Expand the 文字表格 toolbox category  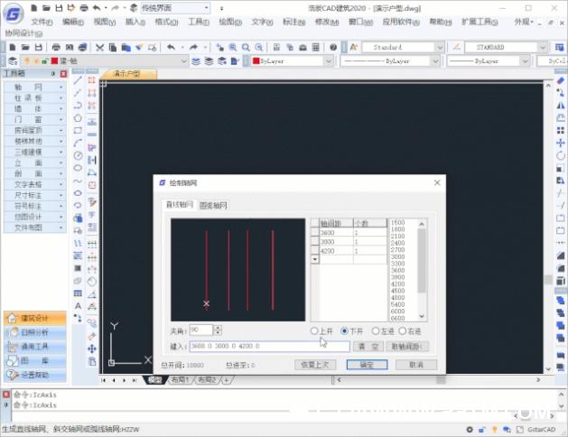click(x=35, y=184)
